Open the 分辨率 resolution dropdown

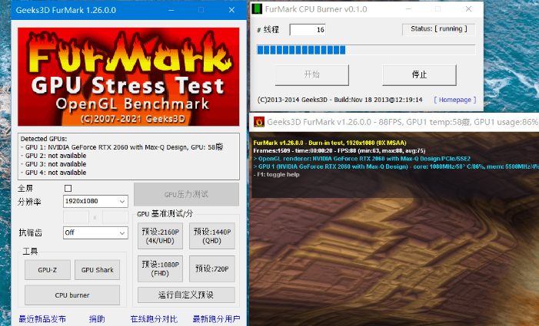click(x=96, y=202)
